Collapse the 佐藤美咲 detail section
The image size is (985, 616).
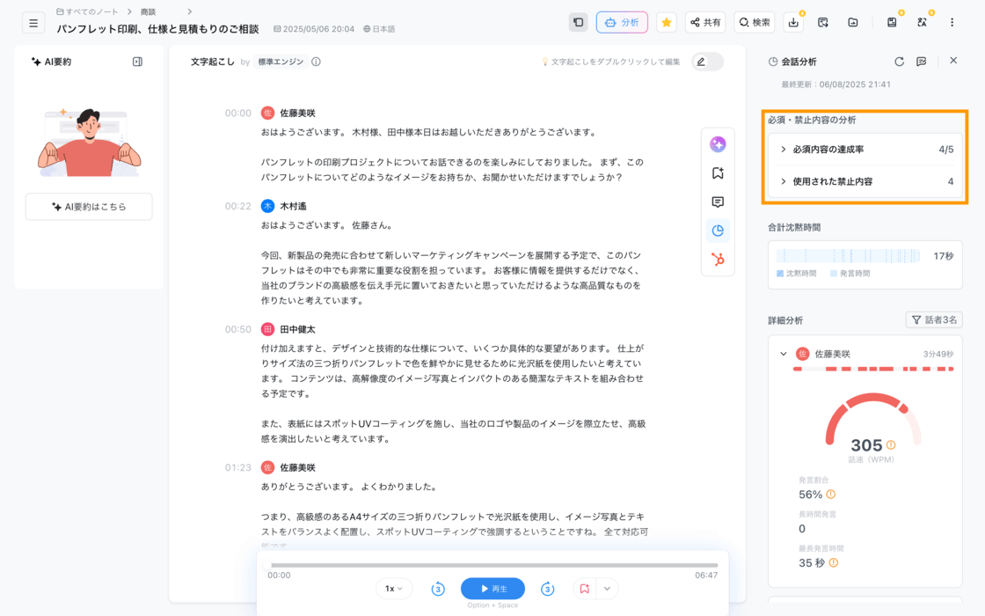(x=784, y=354)
